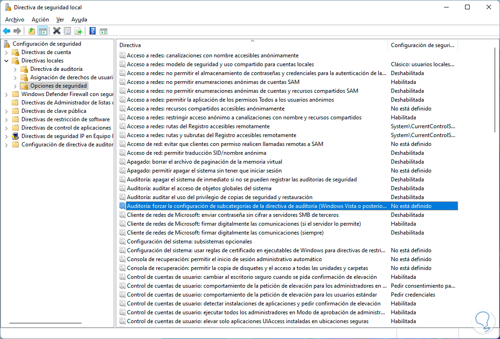Click the 'Pedir consentimiento pa...' value
Viewport: 500px width, 339px height.
click(423, 286)
